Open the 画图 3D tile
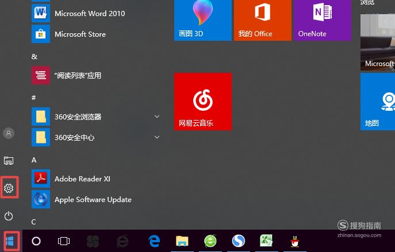Viewport: 395px width, 252px height. tap(203, 19)
